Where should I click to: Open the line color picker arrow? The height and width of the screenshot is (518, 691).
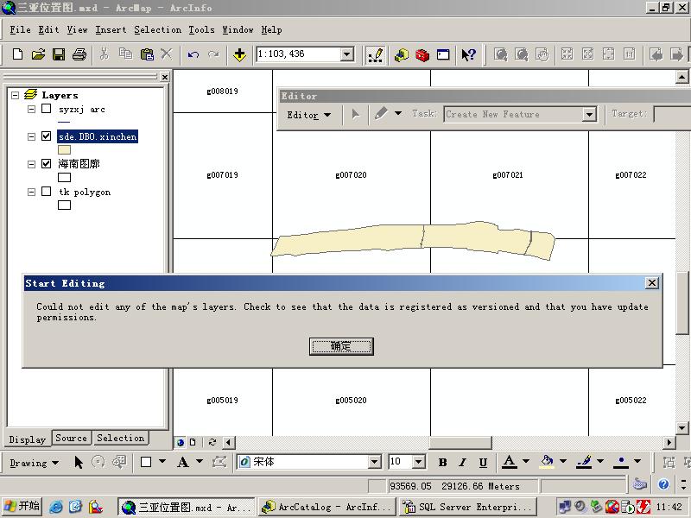point(599,461)
